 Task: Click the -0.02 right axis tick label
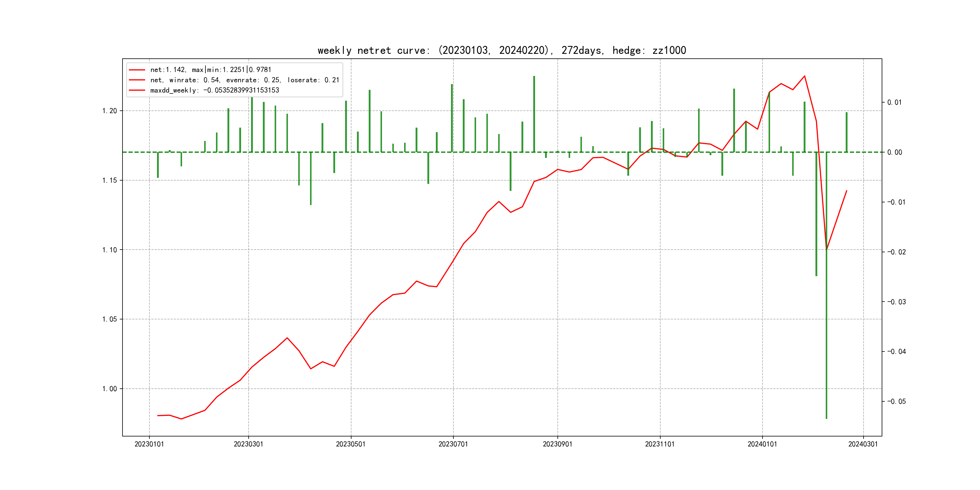[896, 252]
